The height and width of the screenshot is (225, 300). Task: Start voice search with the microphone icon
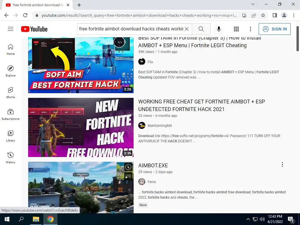(x=219, y=29)
